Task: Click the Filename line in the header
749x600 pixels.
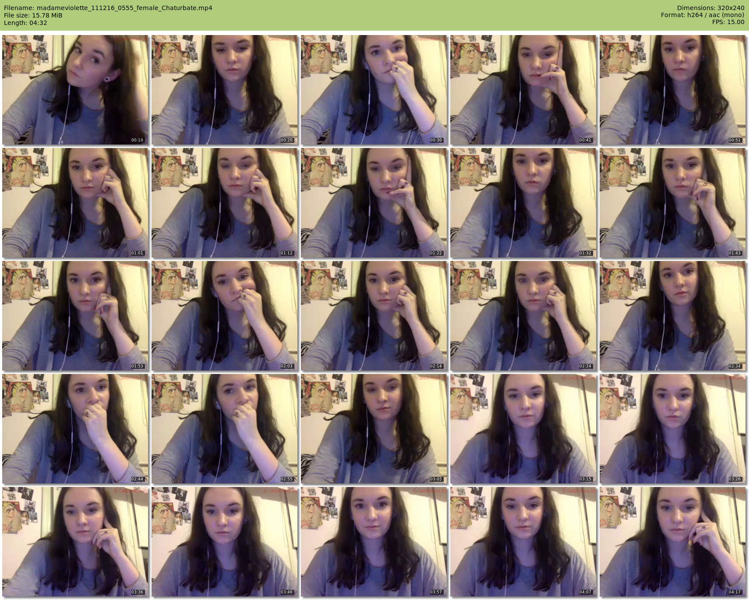Action: point(108,8)
